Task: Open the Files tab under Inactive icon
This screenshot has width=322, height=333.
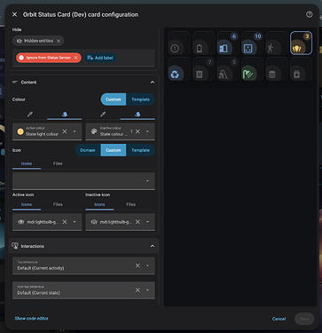Action: point(130,204)
